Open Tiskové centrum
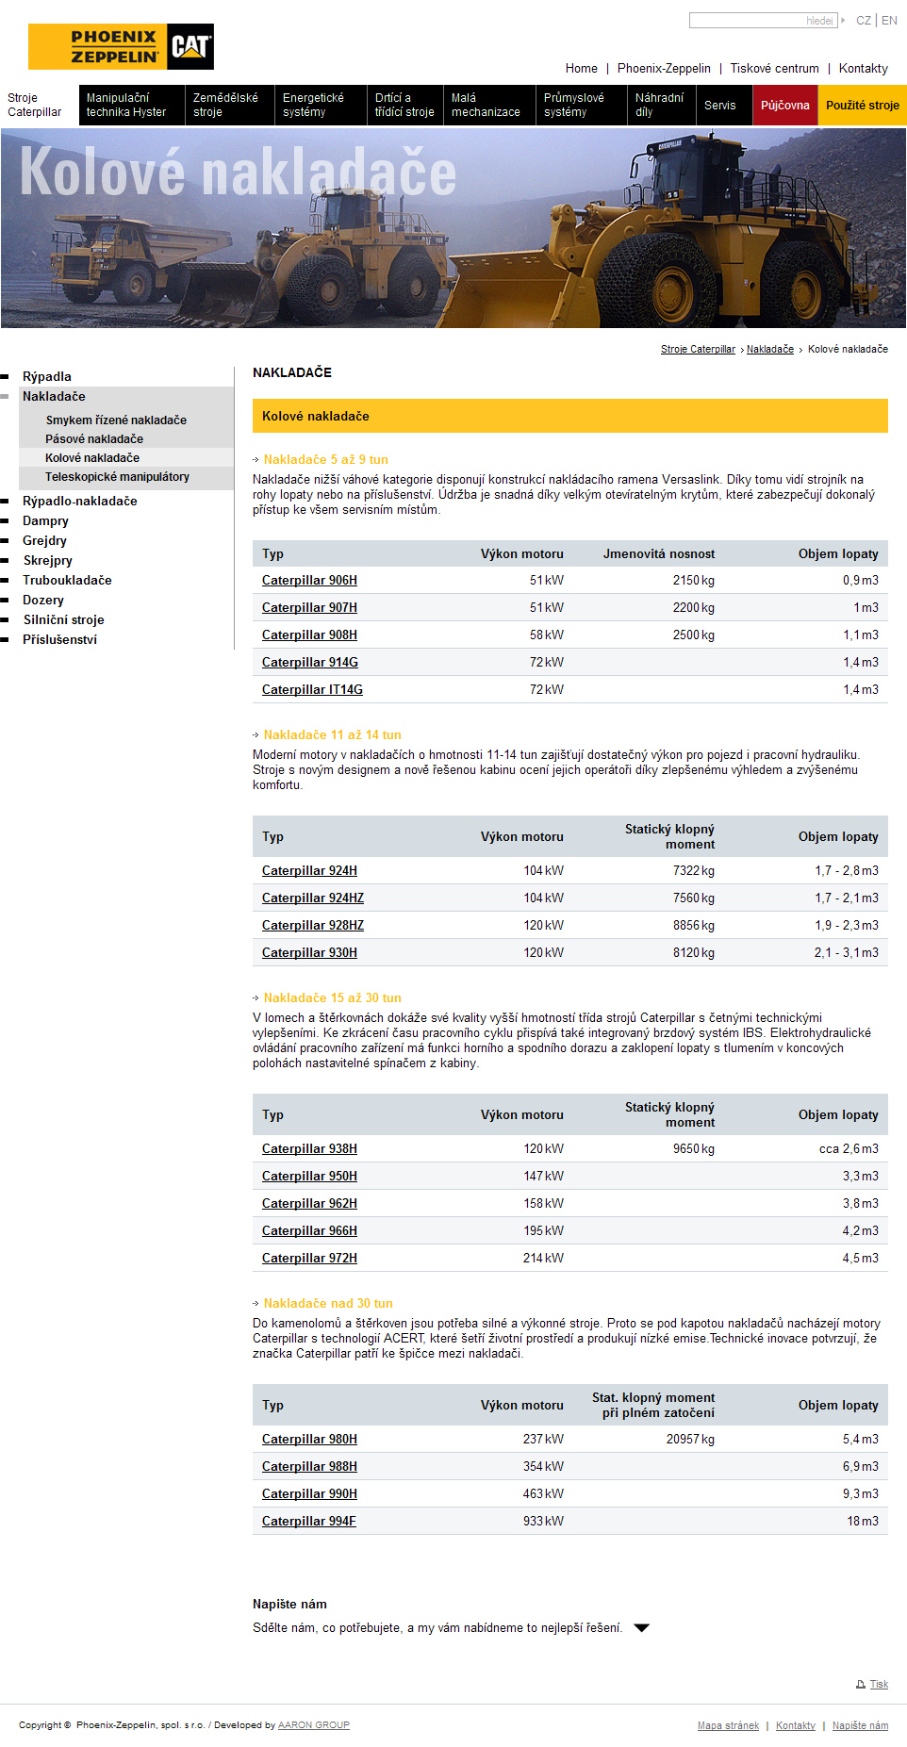The image size is (907, 1747). [x=775, y=68]
